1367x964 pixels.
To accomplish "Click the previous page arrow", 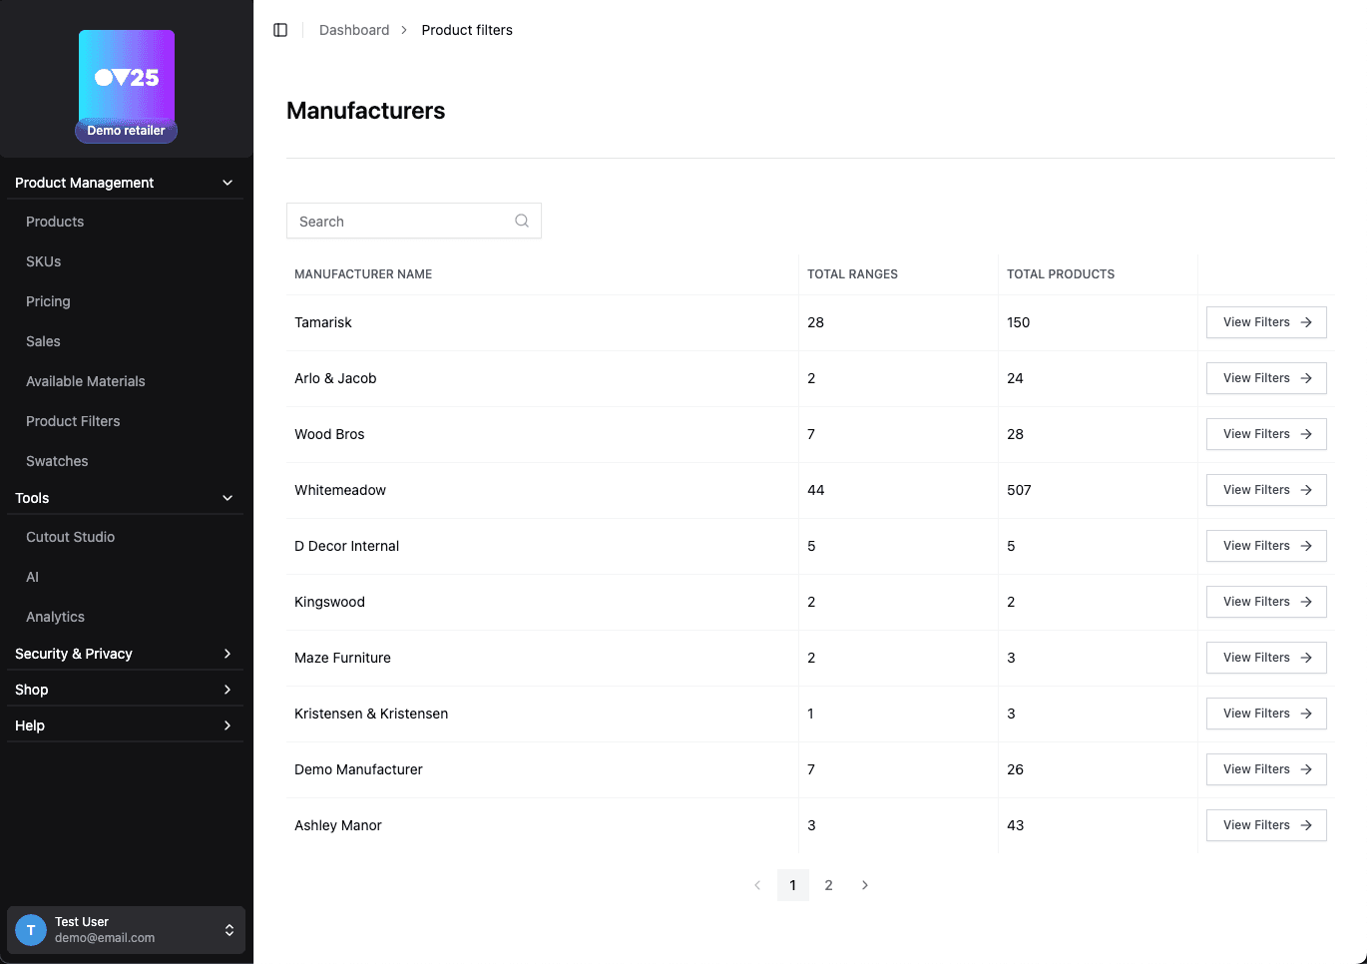I will (757, 885).
